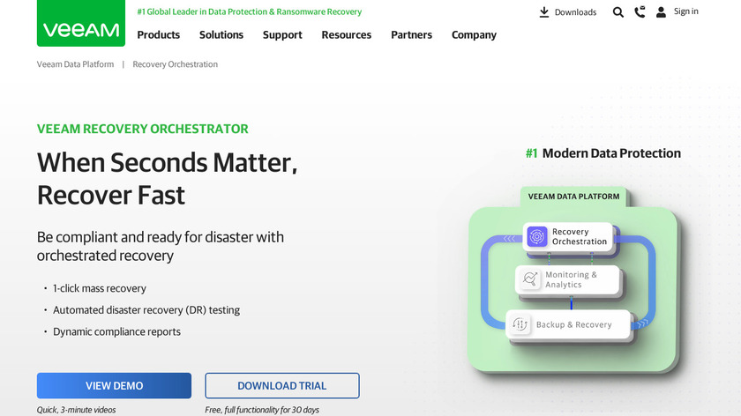Click the 'VEEAM RECOVERY ORCHESTRATOR' heading

pyautogui.click(x=142, y=129)
